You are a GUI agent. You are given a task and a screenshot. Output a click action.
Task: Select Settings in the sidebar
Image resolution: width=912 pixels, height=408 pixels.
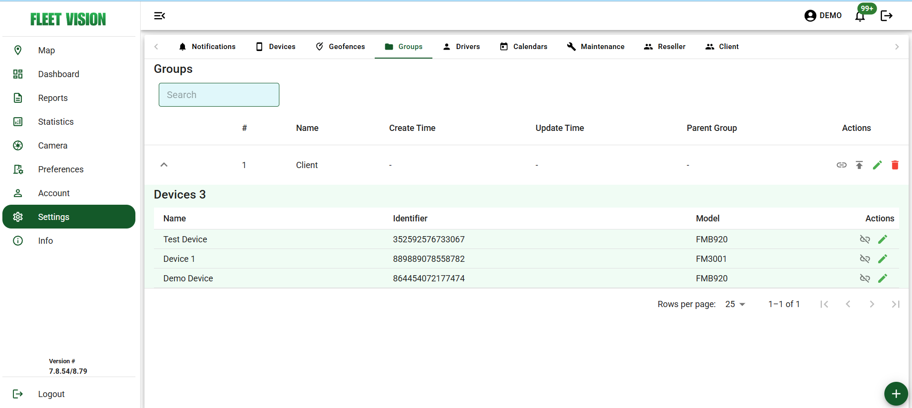(69, 217)
